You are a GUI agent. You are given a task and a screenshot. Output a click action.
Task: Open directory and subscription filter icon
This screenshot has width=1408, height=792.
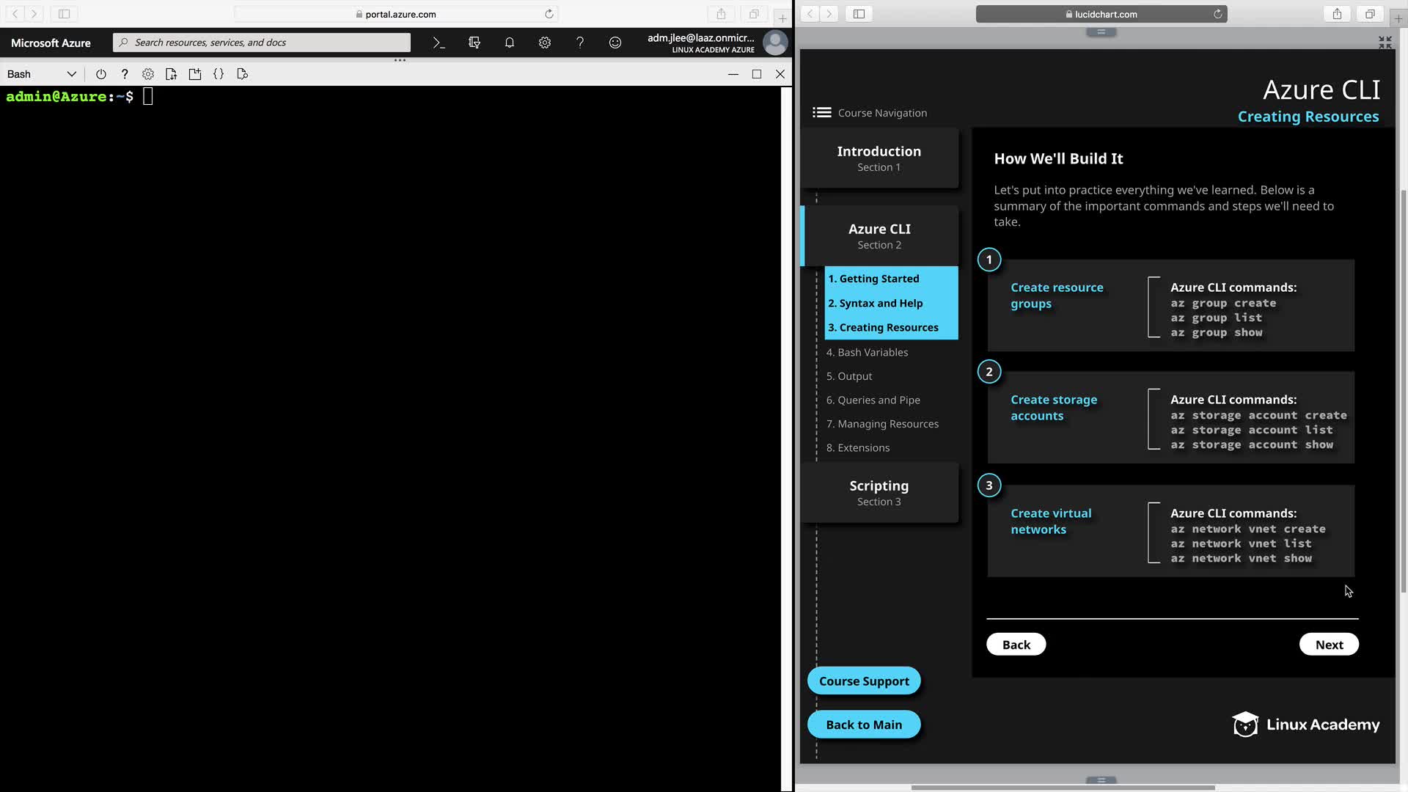(474, 43)
